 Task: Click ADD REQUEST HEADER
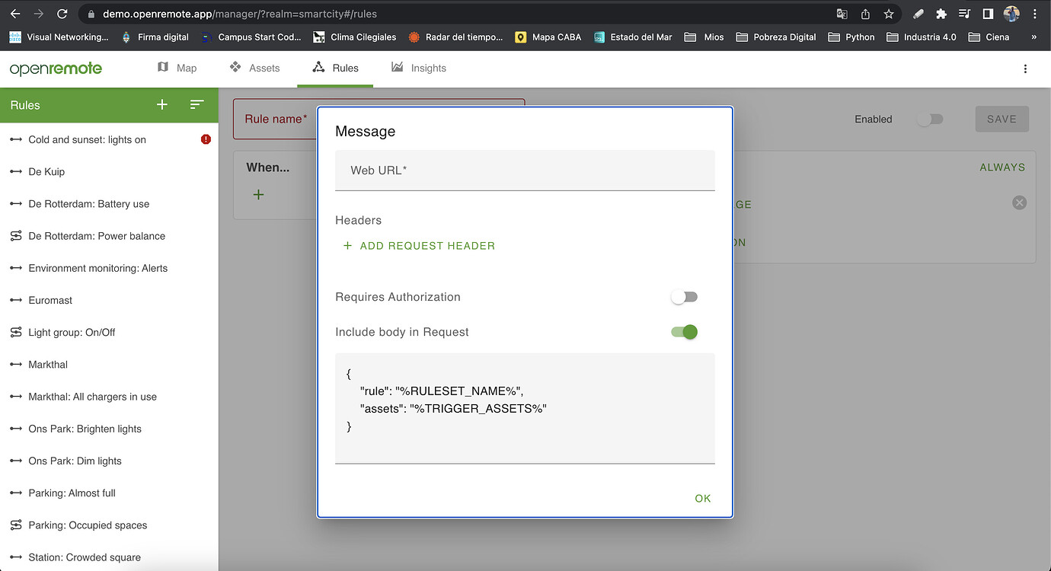tap(418, 246)
